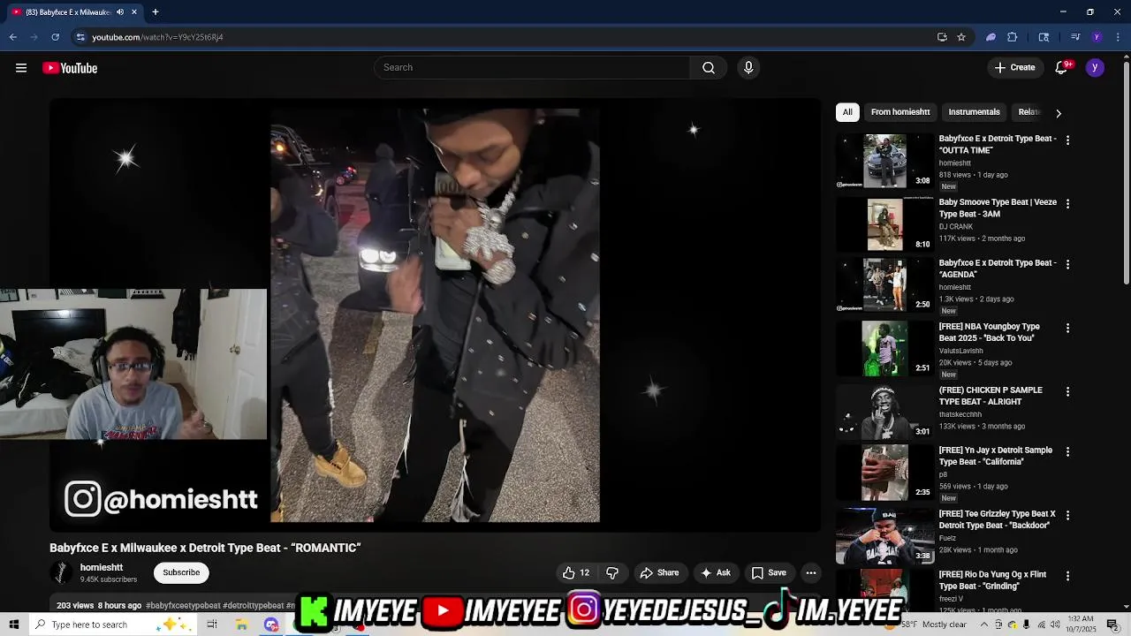Open the YouTube account avatar menu
Image resolution: width=1131 pixels, height=636 pixels.
[x=1095, y=68]
